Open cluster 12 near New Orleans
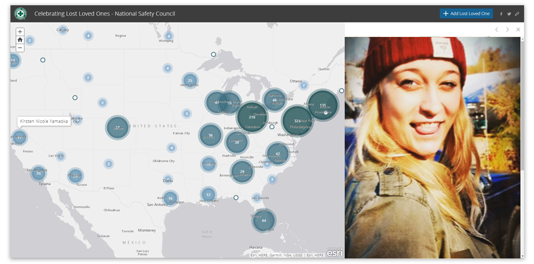This screenshot has width=534, height=264. point(209,195)
